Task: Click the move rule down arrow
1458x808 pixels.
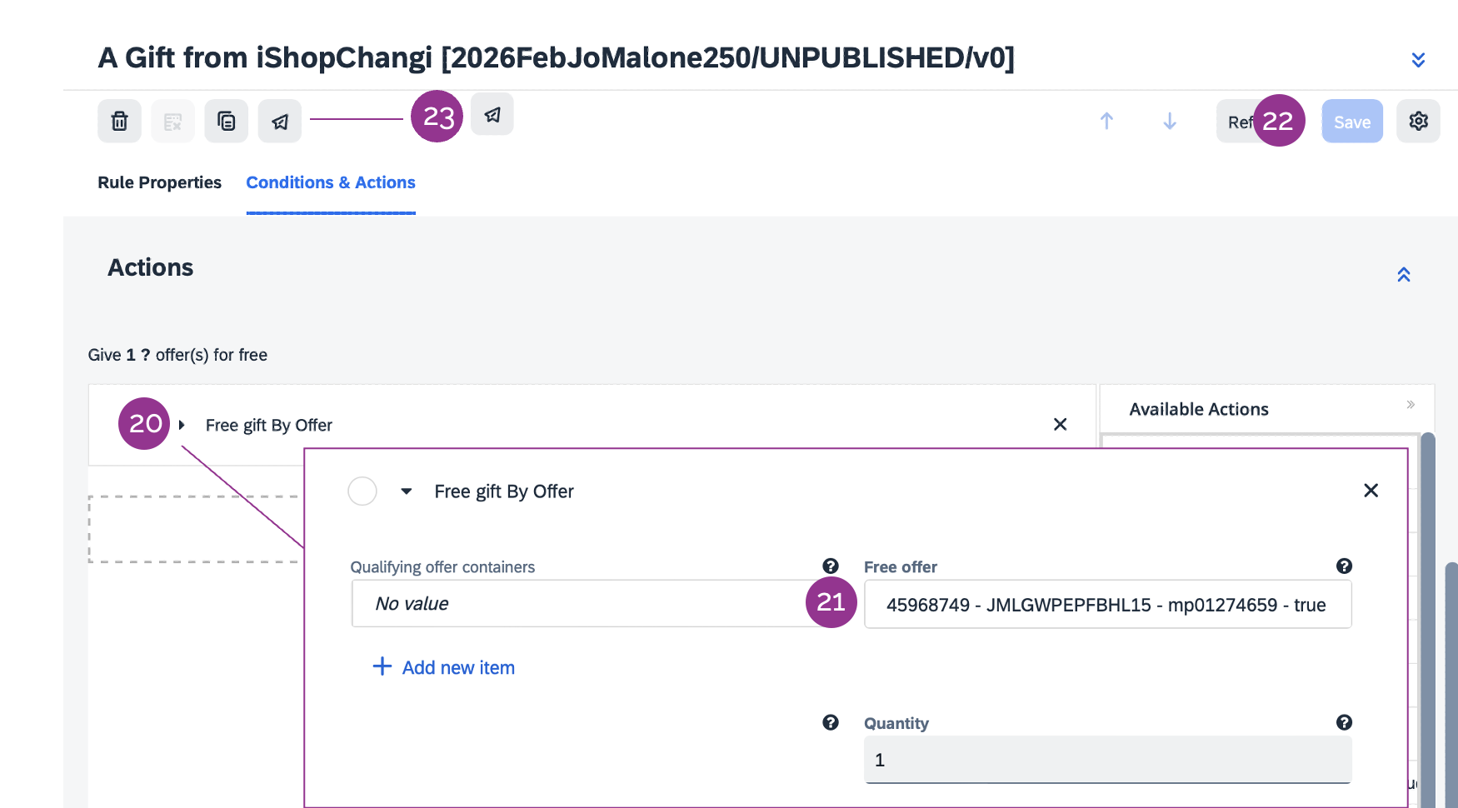Action: tap(1170, 122)
